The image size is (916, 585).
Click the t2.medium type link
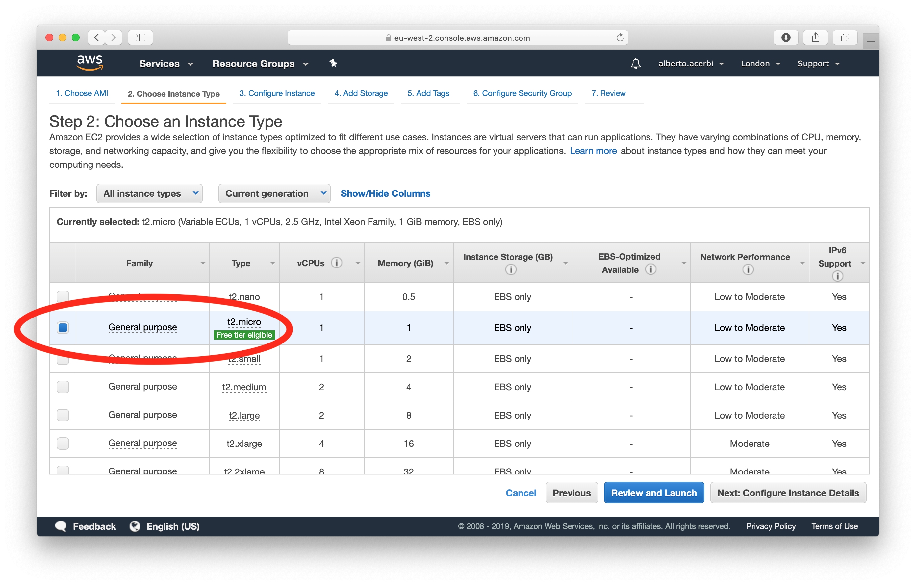click(244, 387)
